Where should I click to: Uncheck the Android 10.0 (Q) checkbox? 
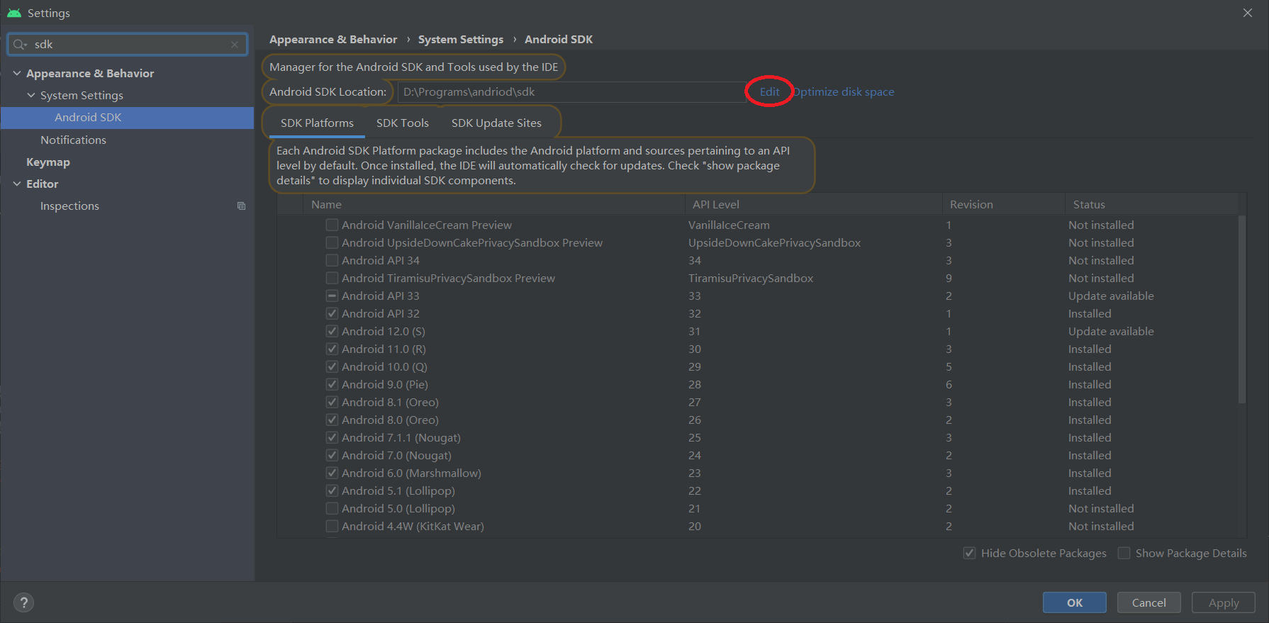332,366
